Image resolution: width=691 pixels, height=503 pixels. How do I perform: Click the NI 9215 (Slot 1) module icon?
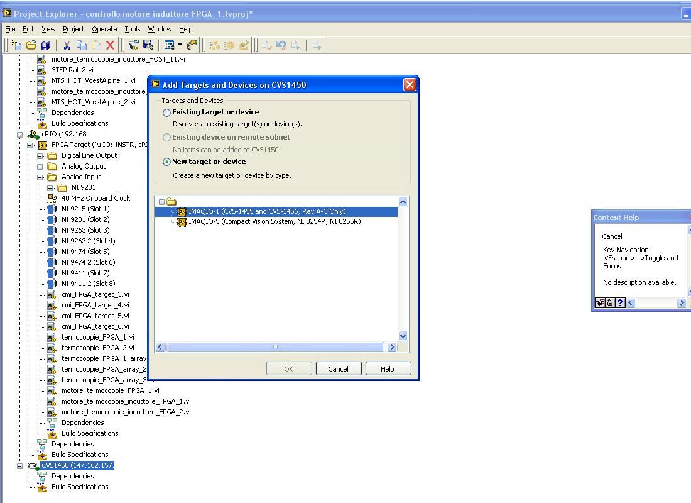(x=52, y=209)
